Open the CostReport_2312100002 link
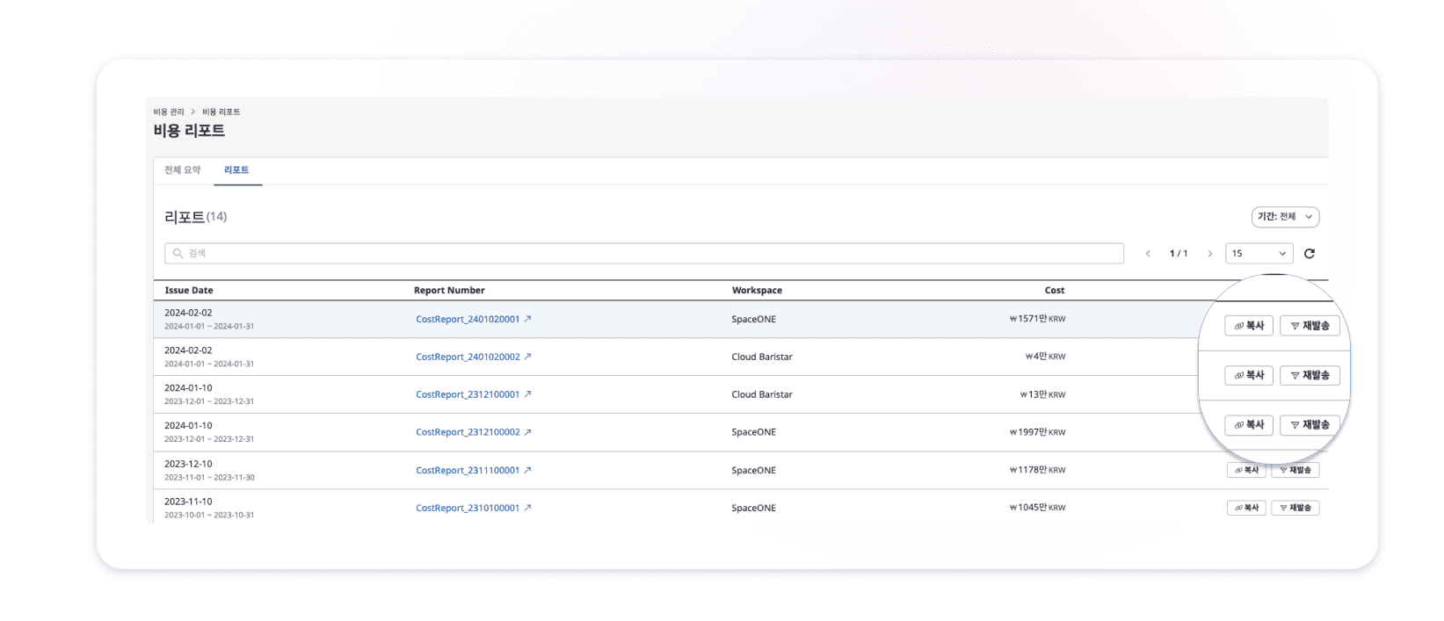The width and height of the screenshot is (1444, 621). point(468,432)
